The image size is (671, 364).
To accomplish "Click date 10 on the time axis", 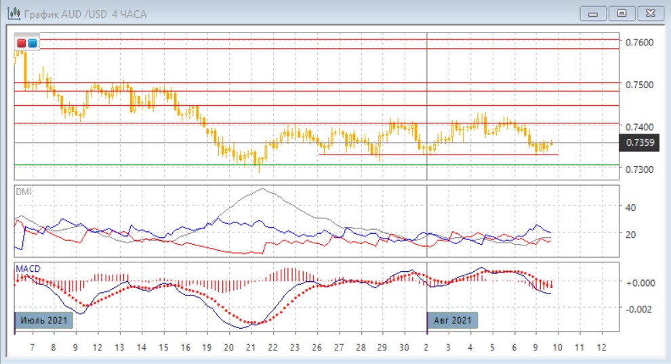I will (557, 348).
